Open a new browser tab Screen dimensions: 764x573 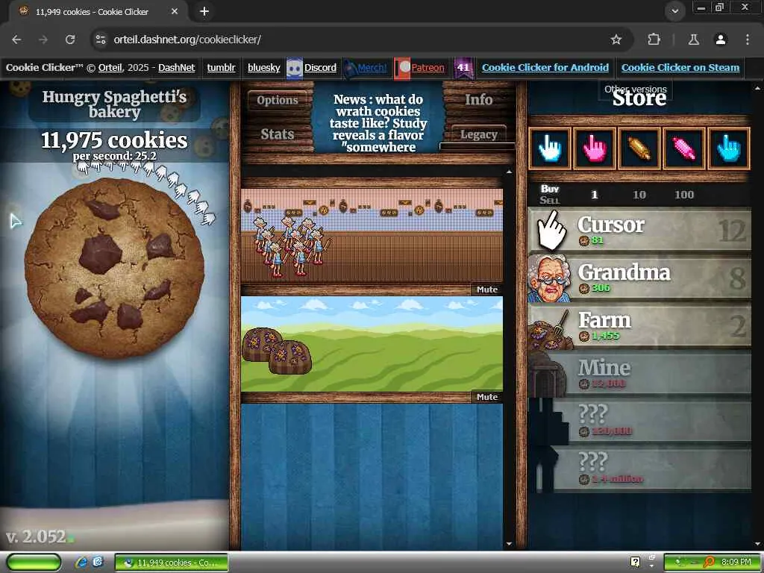204,11
